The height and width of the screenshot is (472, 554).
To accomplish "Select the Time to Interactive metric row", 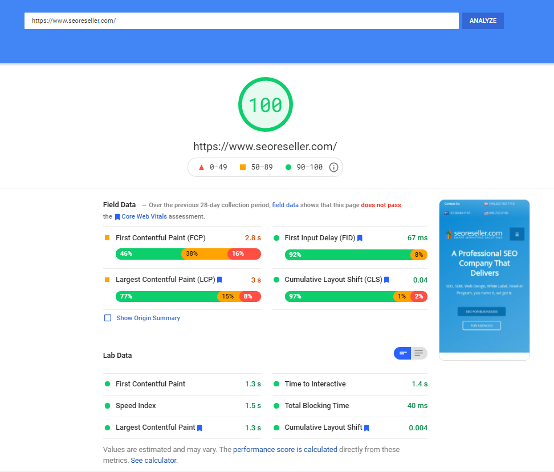I will 350,384.
